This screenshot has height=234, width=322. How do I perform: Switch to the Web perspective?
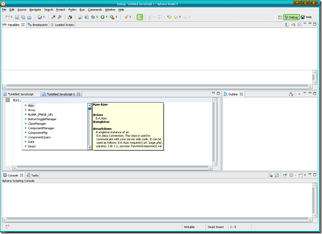coord(306,17)
